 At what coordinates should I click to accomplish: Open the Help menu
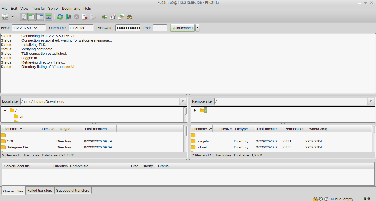87,9
